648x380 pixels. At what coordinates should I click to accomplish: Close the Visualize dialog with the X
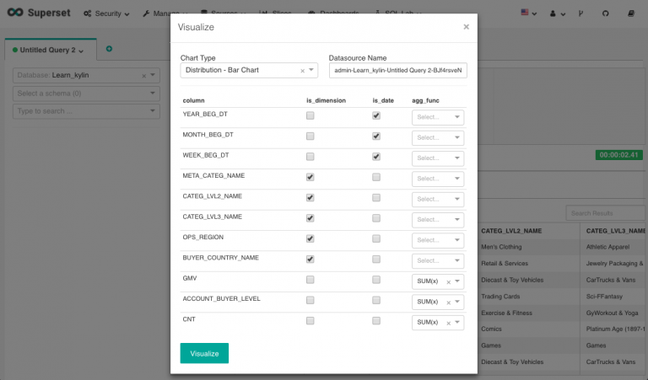(x=466, y=27)
